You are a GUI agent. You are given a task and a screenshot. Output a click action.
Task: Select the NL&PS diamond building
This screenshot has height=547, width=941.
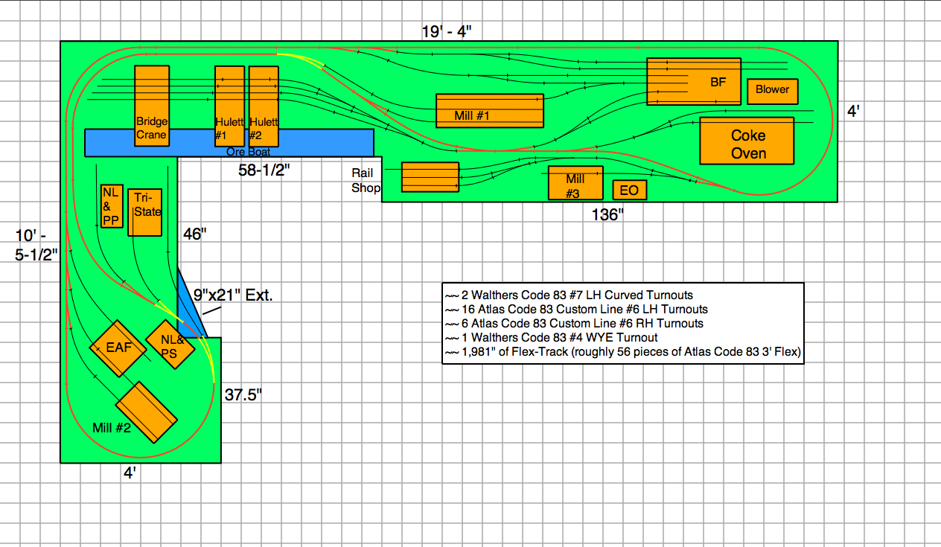170,346
